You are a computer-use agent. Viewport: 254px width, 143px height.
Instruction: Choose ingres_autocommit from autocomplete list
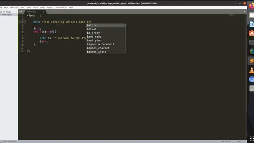105,44
